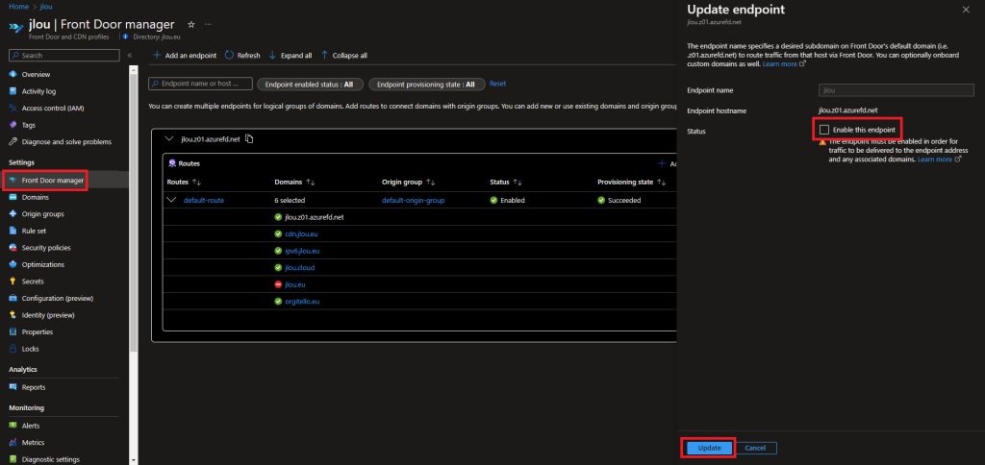Click the Metrics icon
The image size is (985, 465).
pos(13,442)
